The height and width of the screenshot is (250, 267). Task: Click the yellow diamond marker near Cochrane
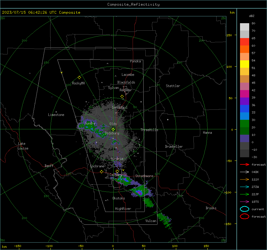click(102, 172)
